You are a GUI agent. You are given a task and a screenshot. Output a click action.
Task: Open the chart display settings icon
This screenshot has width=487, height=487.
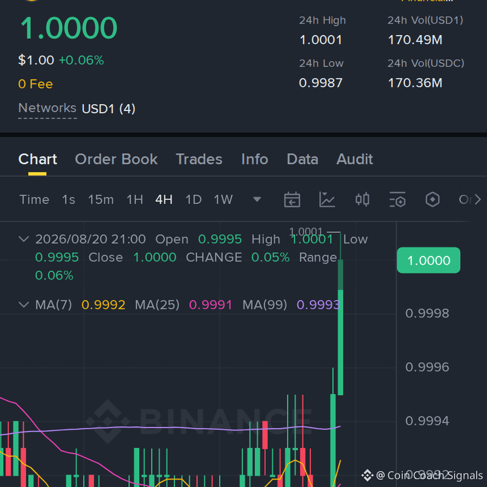398,199
